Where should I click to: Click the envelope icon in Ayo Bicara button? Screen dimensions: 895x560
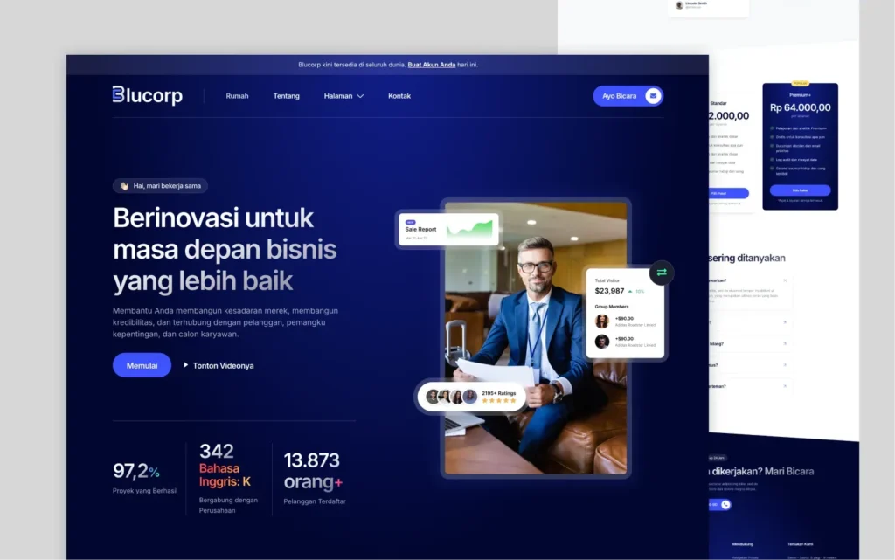[x=653, y=96]
